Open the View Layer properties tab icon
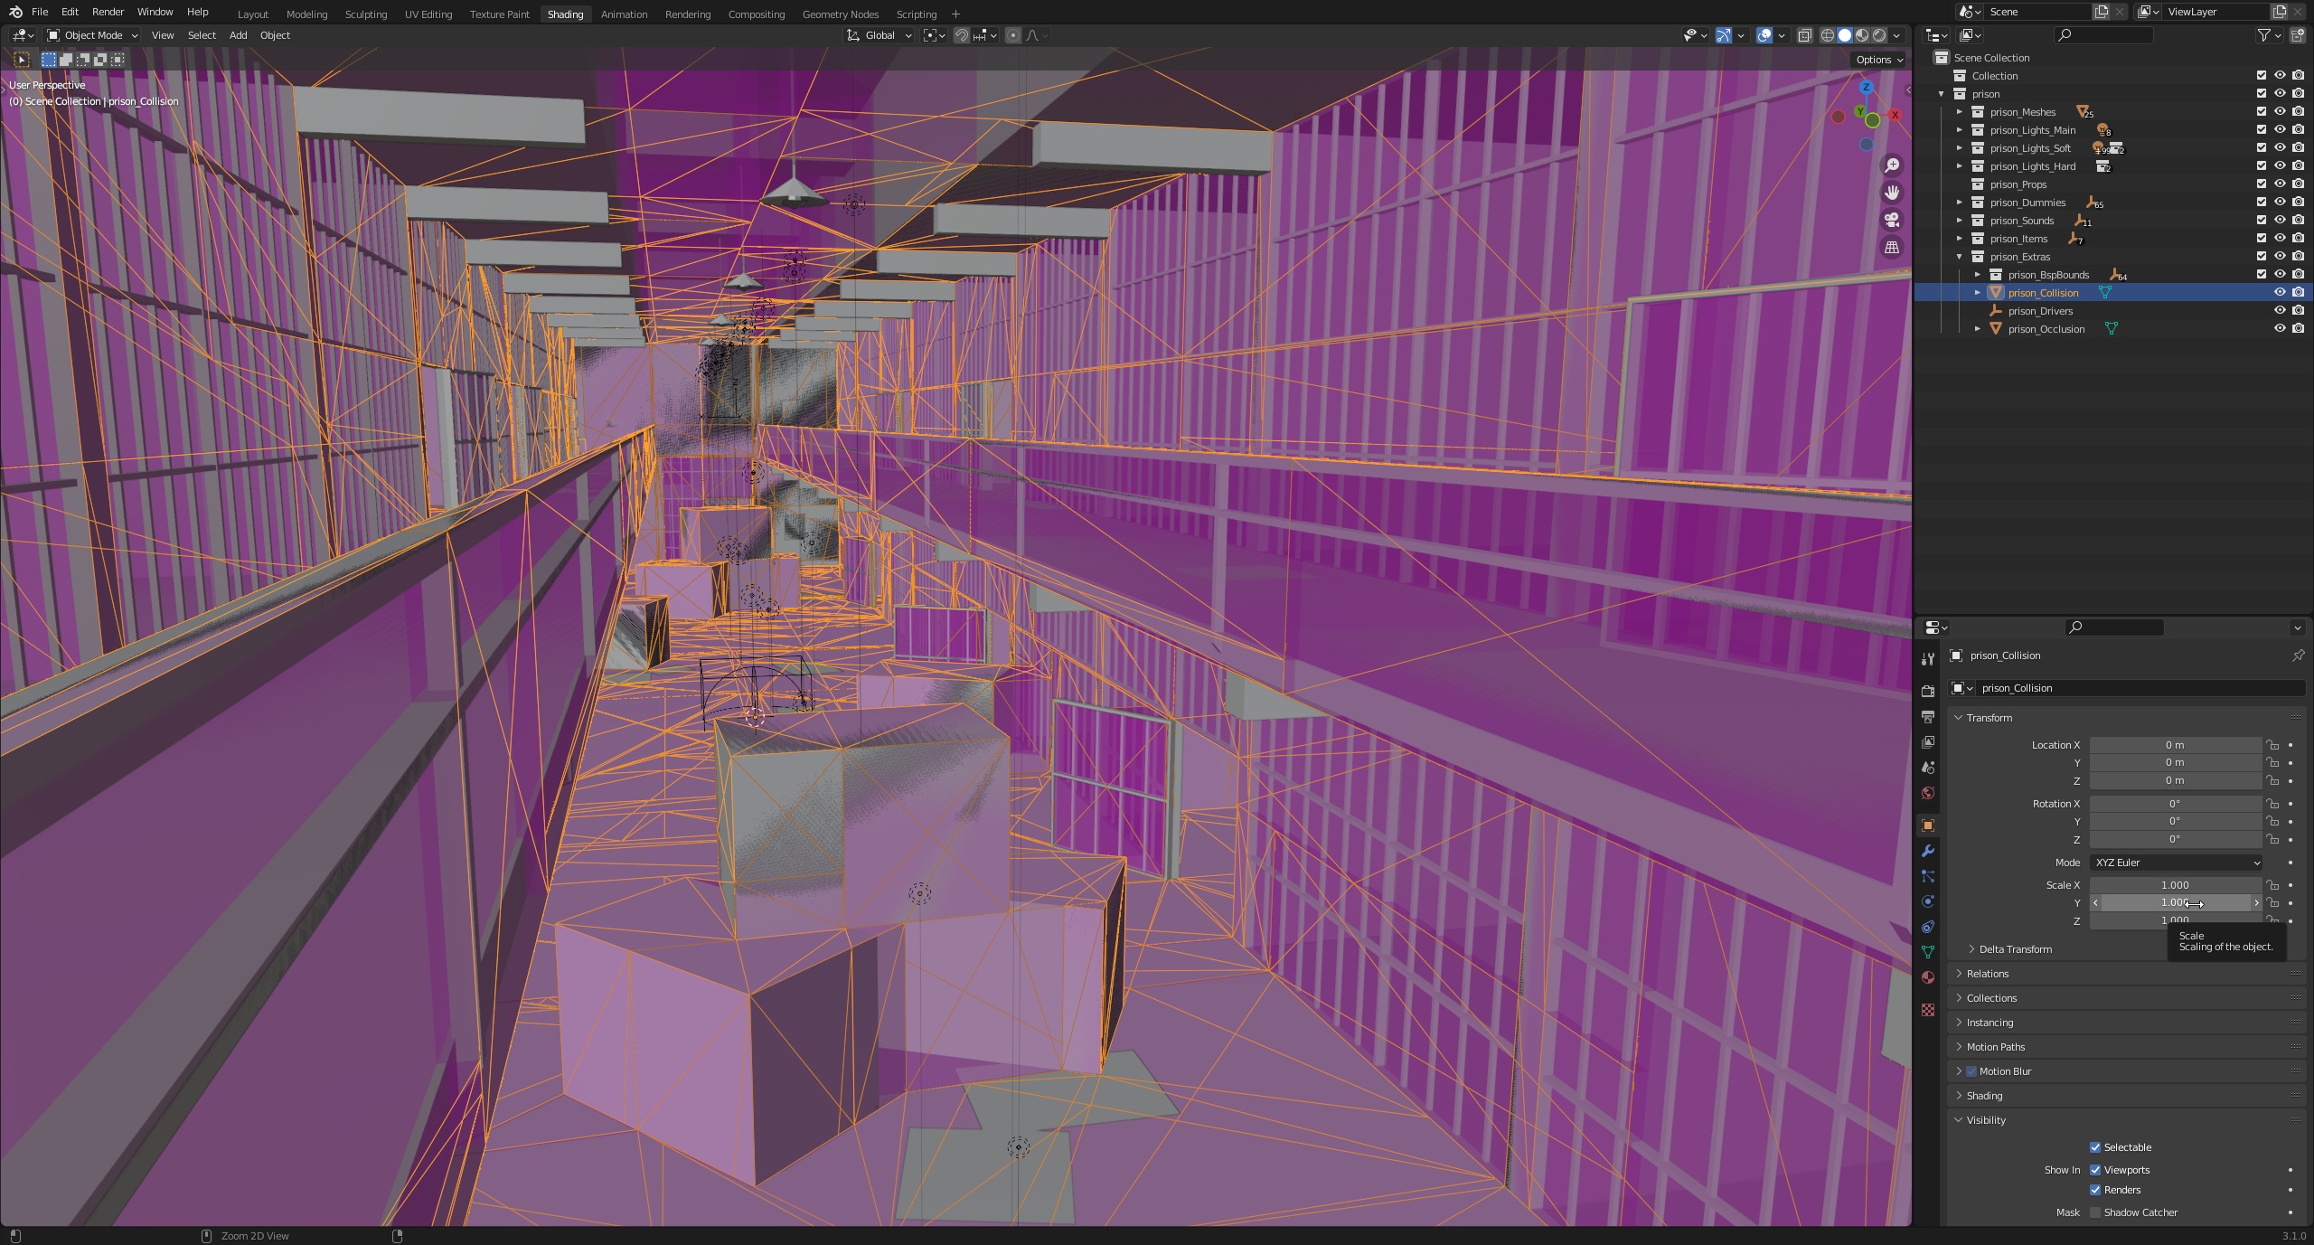This screenshot has width=2314, height=1245. click(1928, 742)
